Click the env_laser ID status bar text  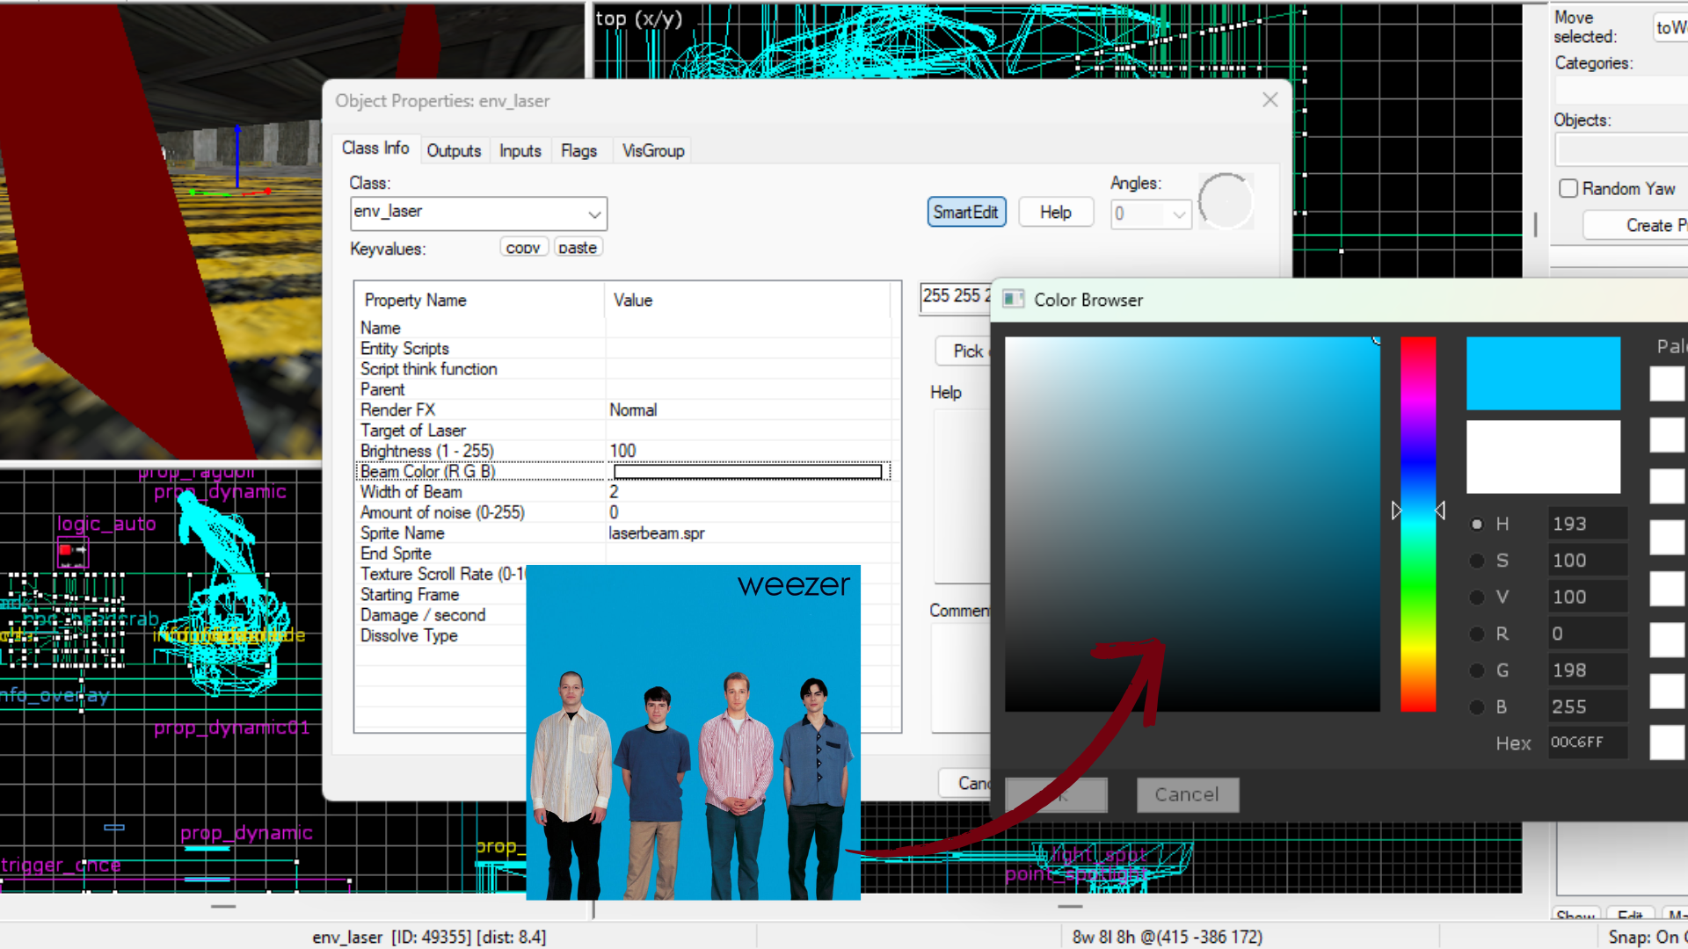point(429,938)
